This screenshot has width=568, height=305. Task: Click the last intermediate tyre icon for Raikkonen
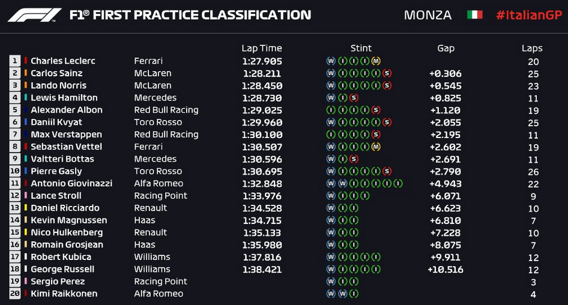[354, 294]
